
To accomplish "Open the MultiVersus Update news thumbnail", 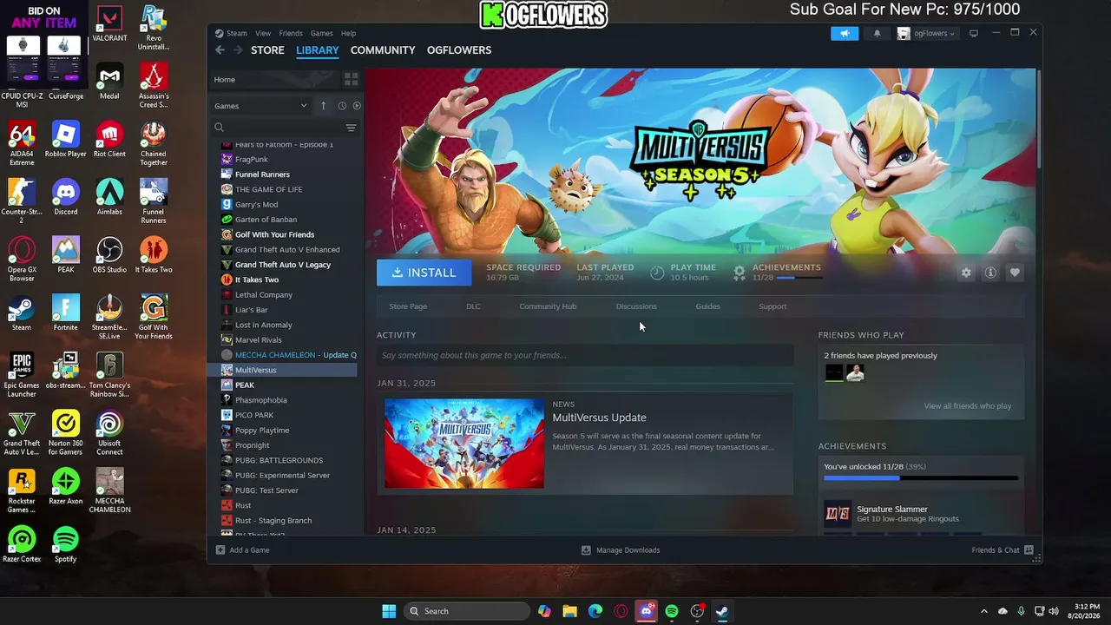I will (464, 444).
